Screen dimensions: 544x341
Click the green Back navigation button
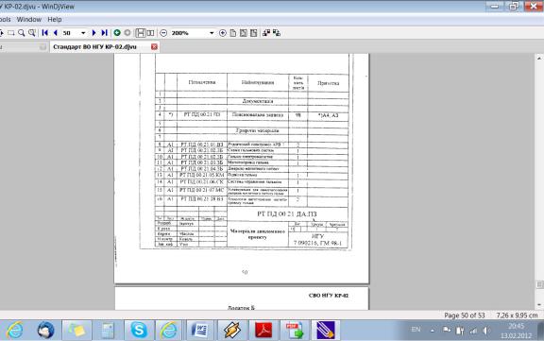pyautogui.click(x=117, y=33)
